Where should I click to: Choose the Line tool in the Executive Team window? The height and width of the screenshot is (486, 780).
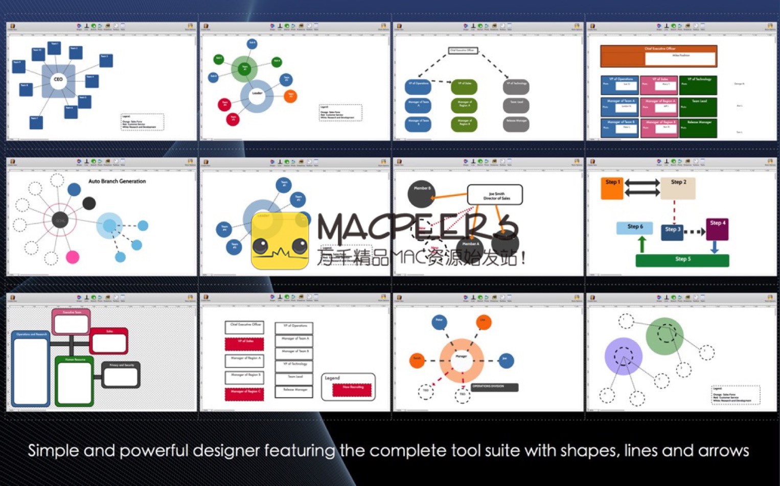point(86,298)
